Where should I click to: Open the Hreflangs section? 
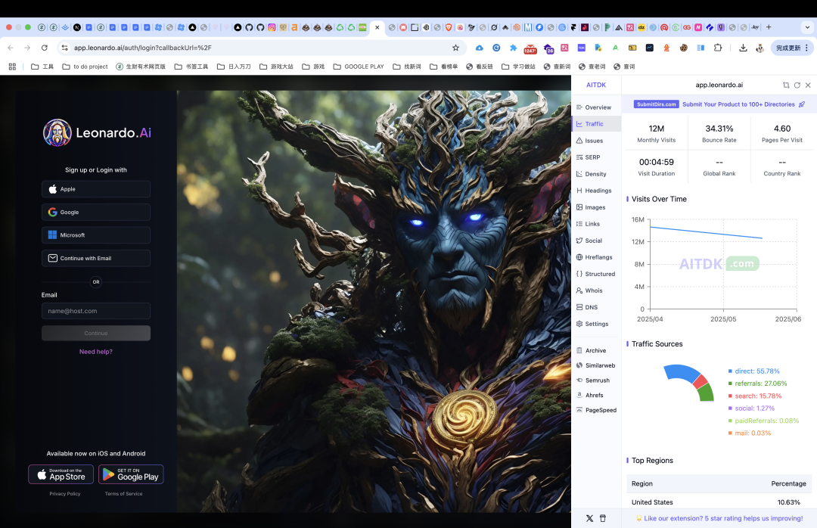[x=597, y=257]
